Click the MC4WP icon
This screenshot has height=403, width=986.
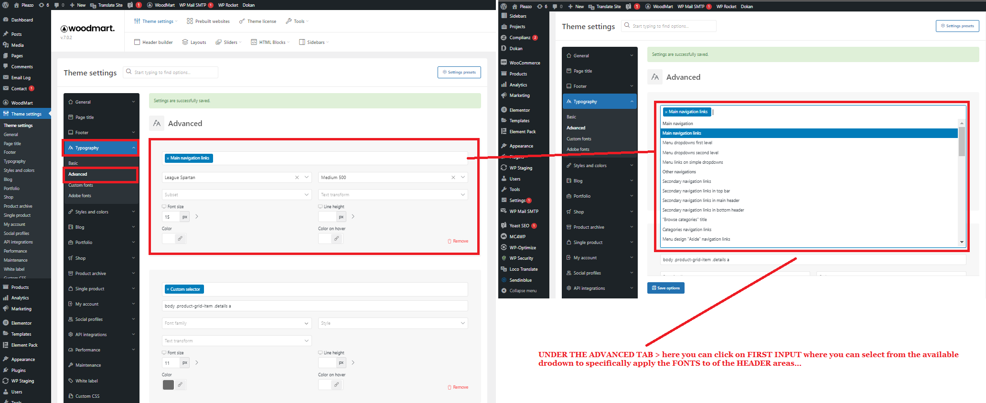(x=504, y=236)
